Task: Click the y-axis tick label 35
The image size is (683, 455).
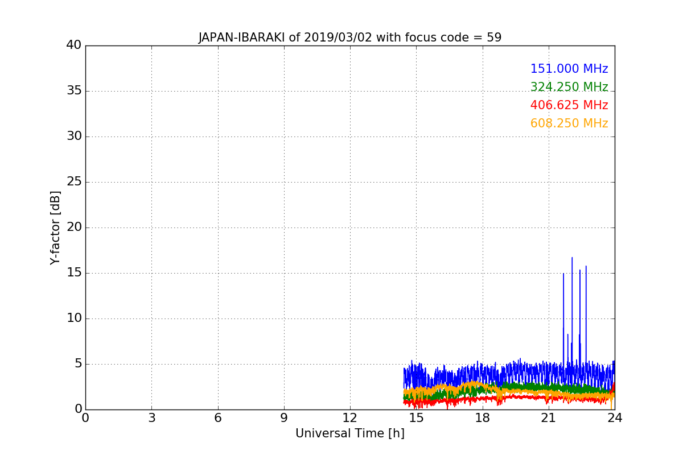Action: tap(74, 91)
